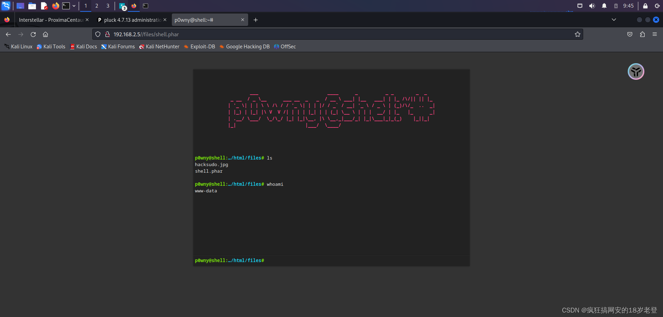This screenshot has width=663, height=317.
Task: Close the pluck 4.7.13 administration tab
Action: [x=165, y=20]
